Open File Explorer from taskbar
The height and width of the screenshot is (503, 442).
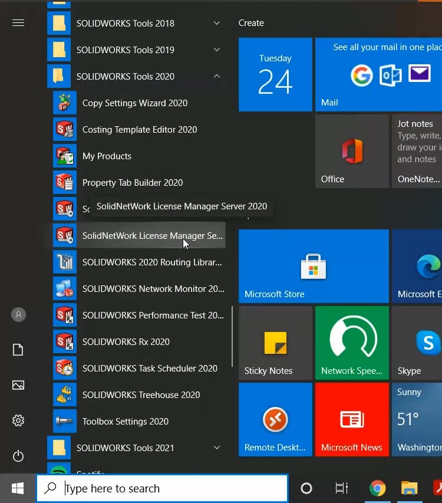(410, 488)
